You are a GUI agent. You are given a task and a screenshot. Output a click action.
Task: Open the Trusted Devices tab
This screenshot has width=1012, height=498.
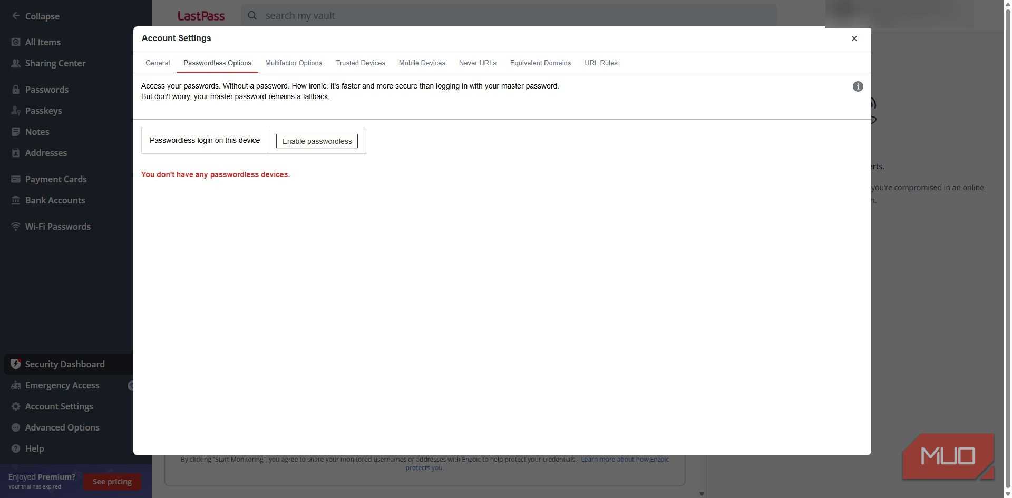tap(360, 63)
